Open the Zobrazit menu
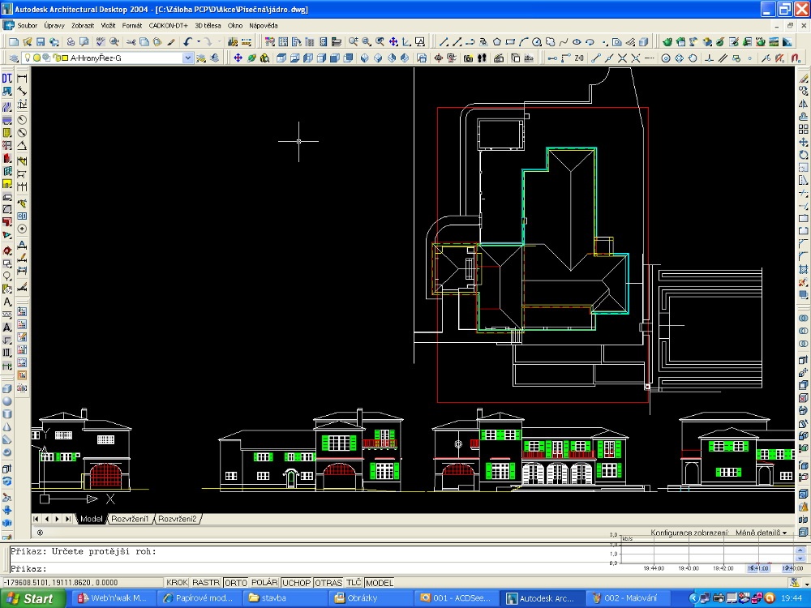 pyautogui.click(x=83, y=25)
